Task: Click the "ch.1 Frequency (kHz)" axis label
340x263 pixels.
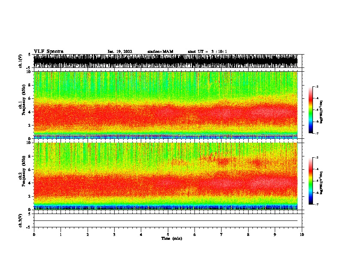Action: (22, 100)
